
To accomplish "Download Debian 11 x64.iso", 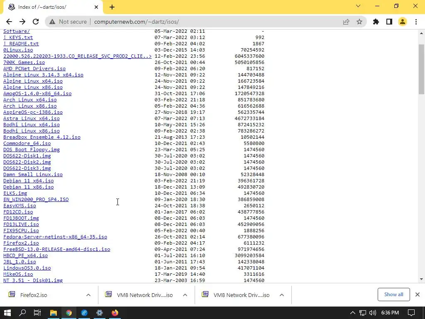I will (29, 181).
